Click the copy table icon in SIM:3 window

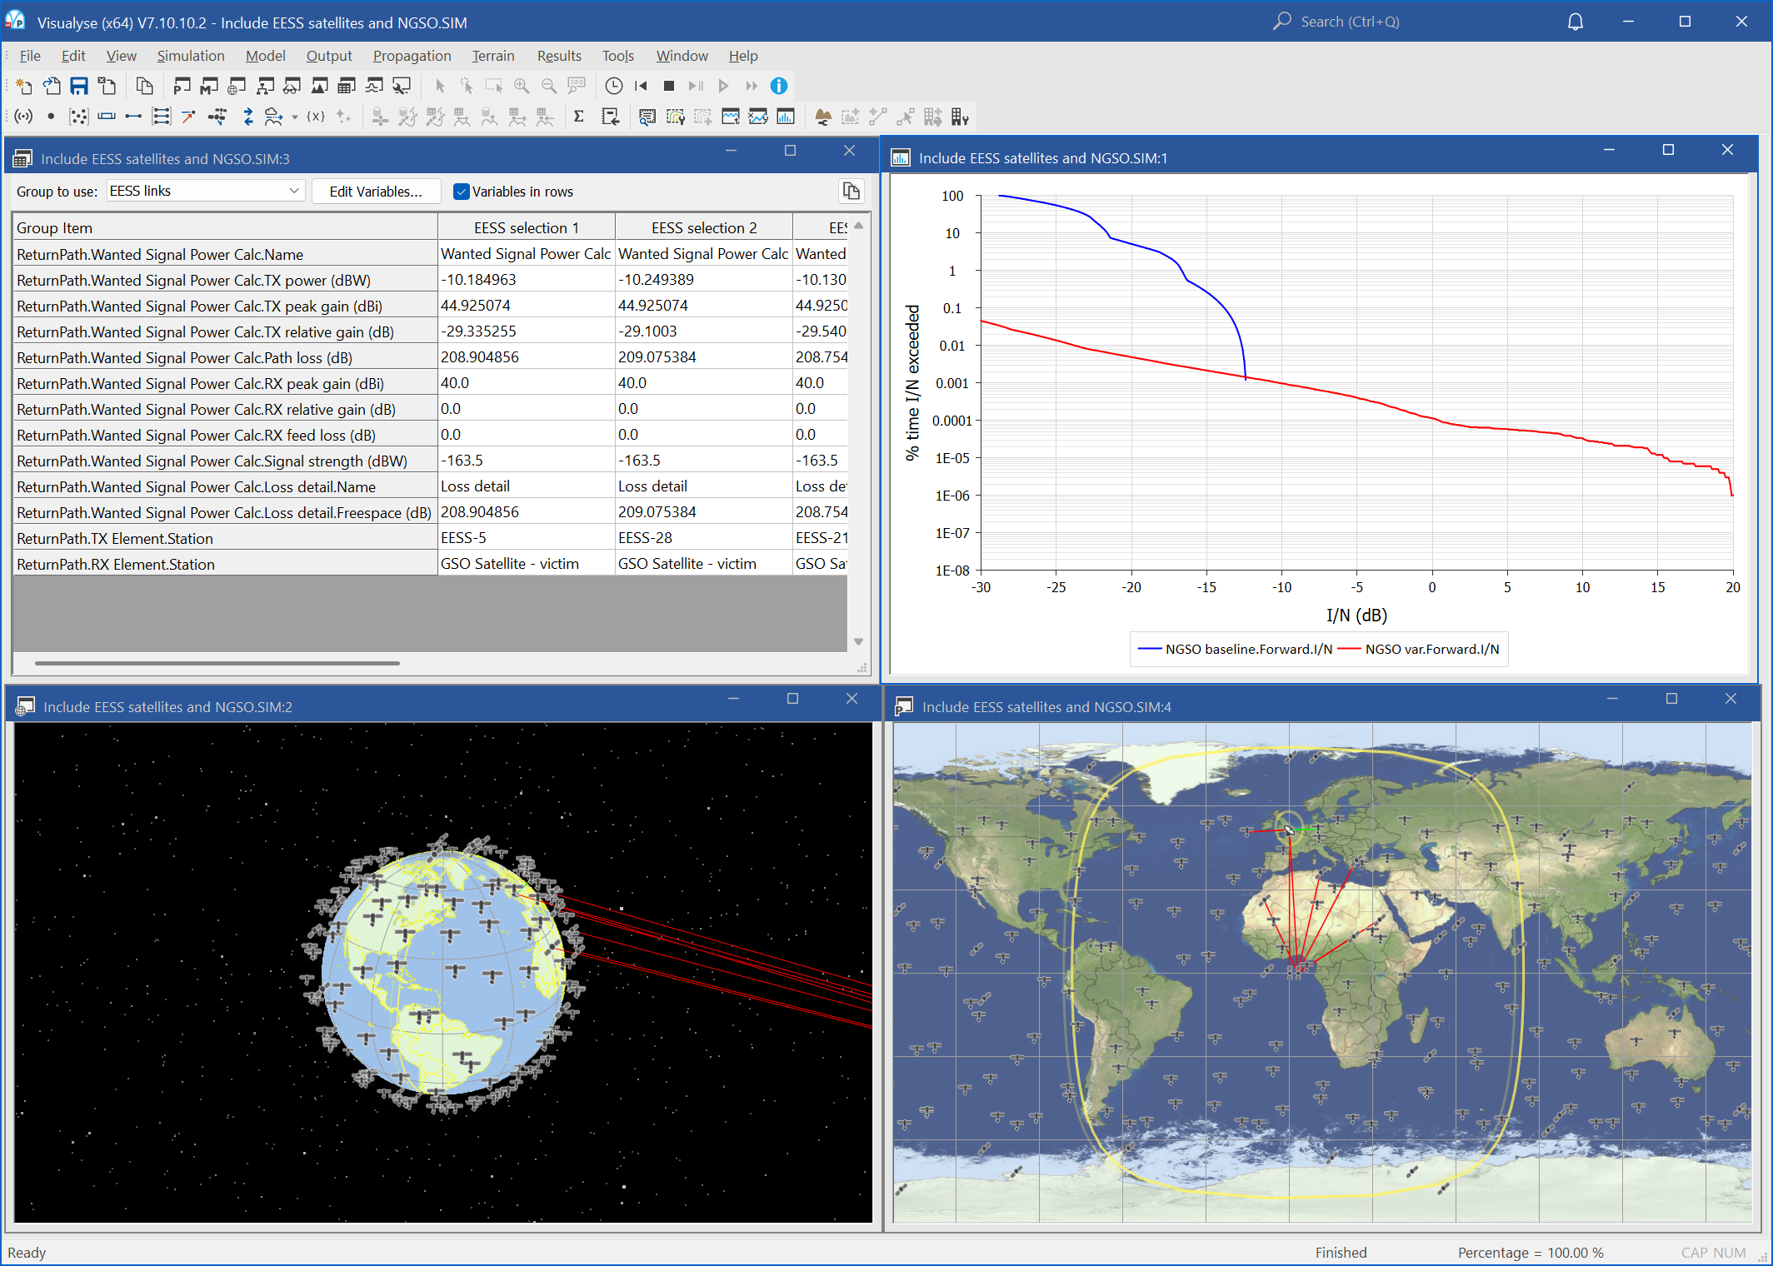coord(851,192)
